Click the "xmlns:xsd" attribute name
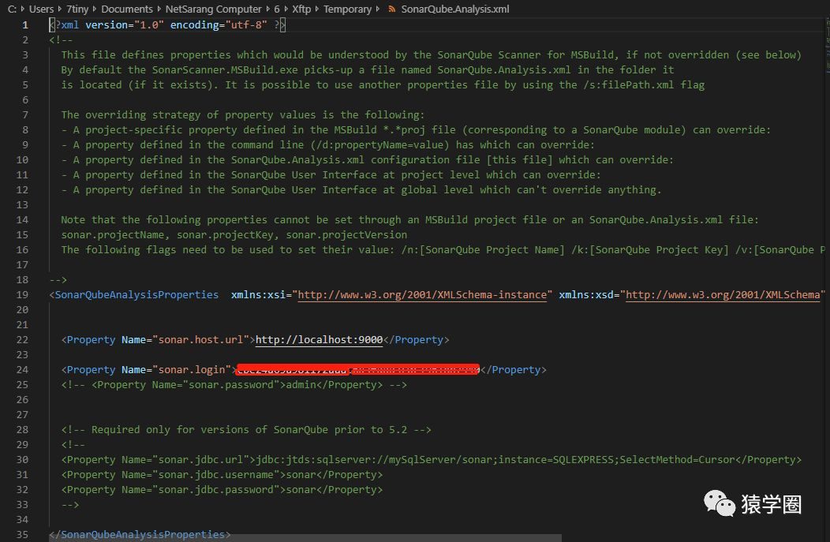This screenshot has width=830, height=542. 586,295
